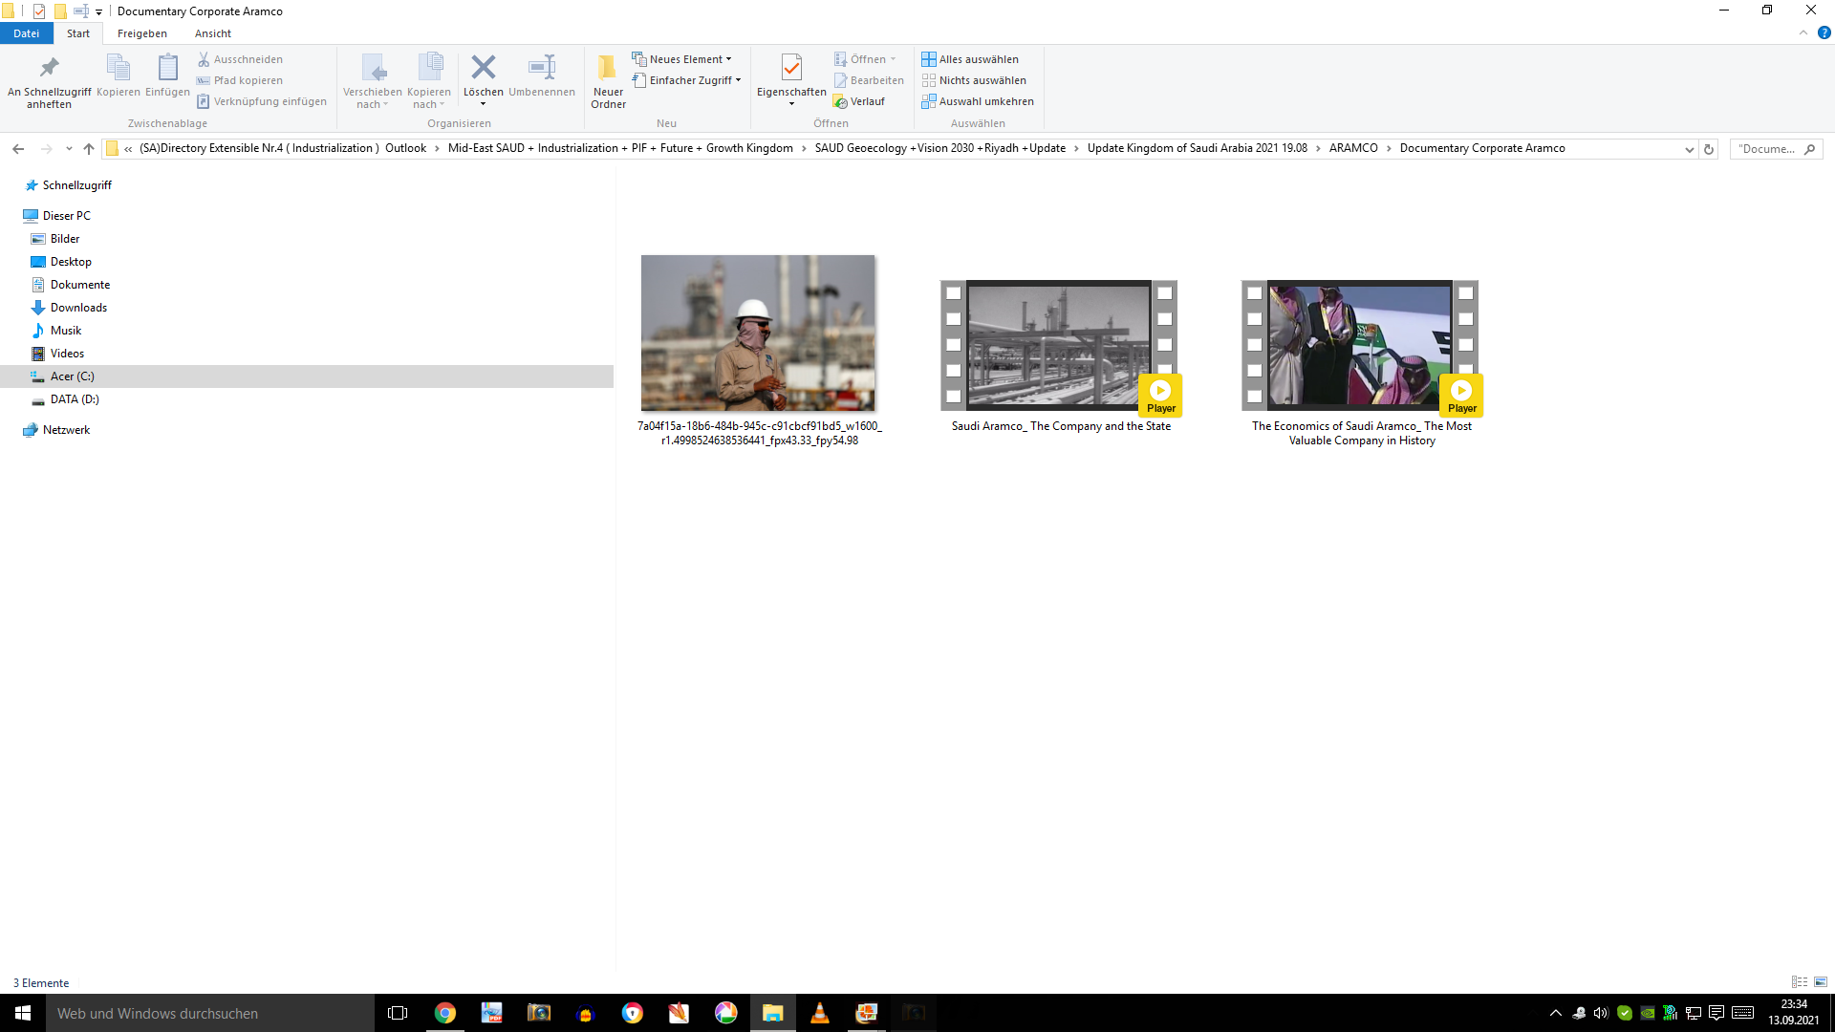Select Dieser PC in navigation pane
Screen dimensions: 1835x1032
click(x=66, y=216)
